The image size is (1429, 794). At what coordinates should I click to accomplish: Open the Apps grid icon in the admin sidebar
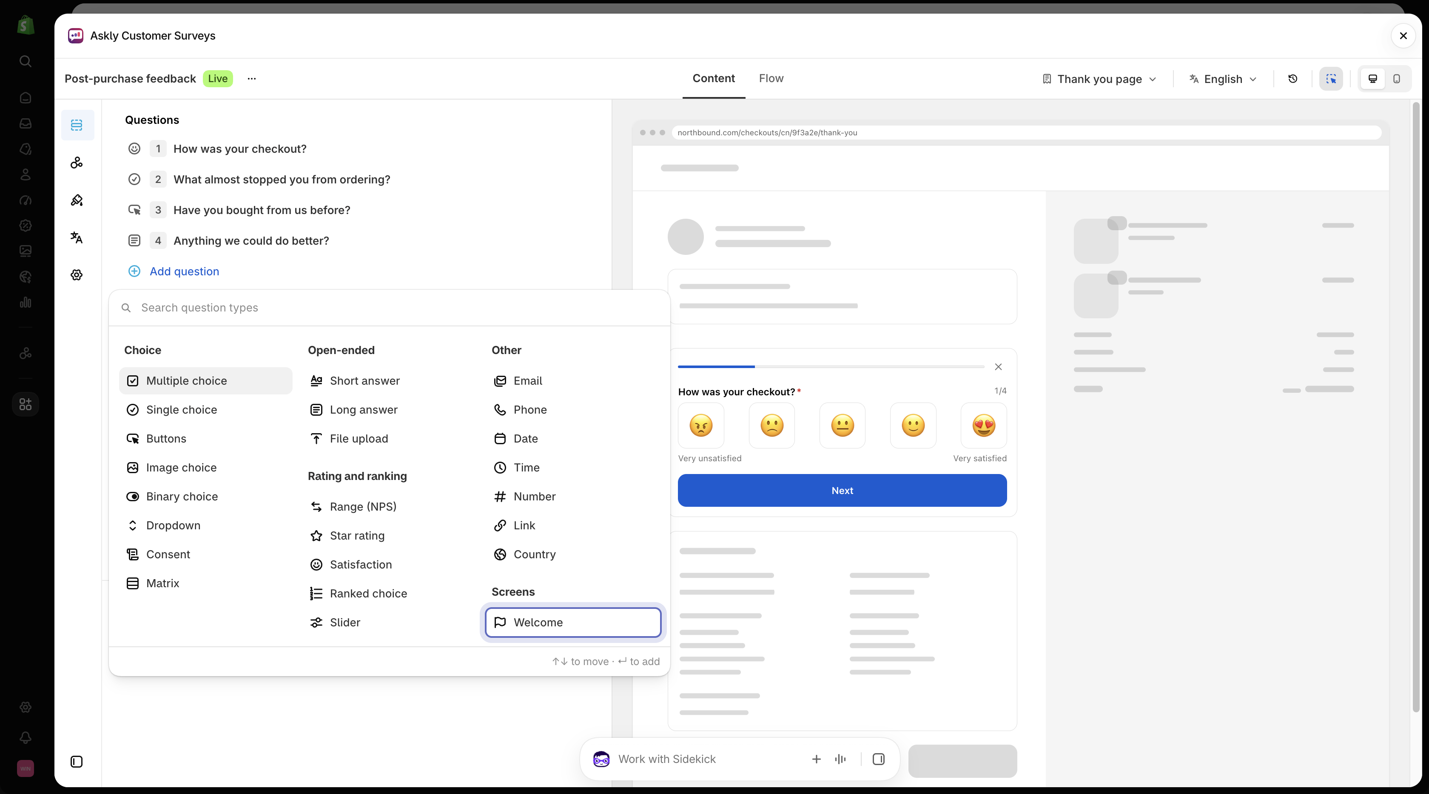[x=26, y=404]
